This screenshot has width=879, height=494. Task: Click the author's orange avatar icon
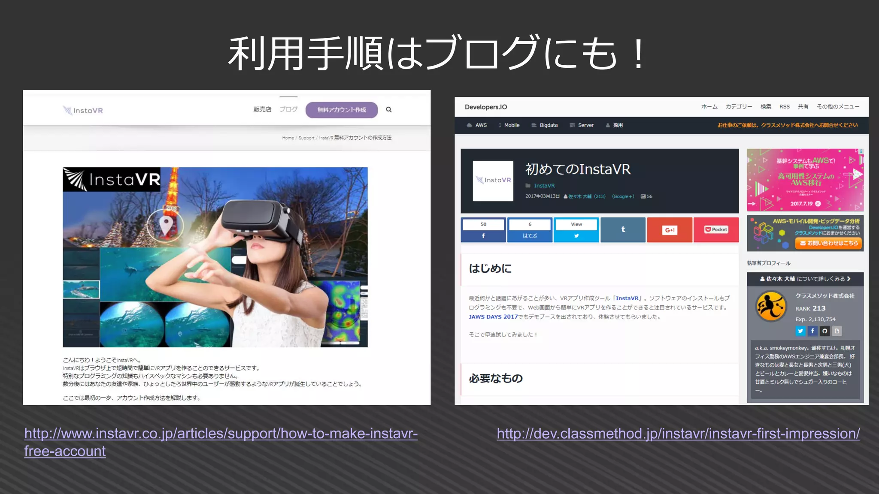point(771,306)
